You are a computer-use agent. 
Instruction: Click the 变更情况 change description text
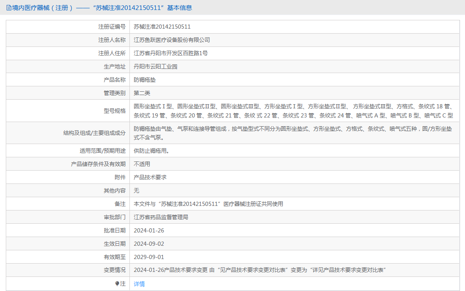[x=260, y=270]
